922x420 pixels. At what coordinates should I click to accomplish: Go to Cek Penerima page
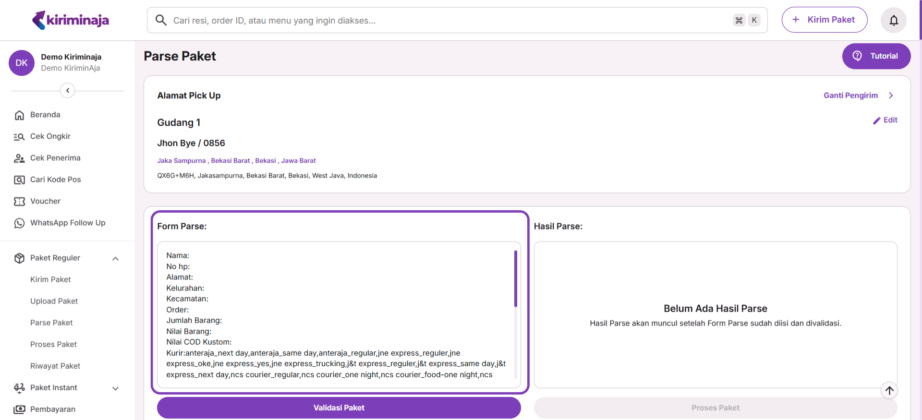click(x=55, y=158)
